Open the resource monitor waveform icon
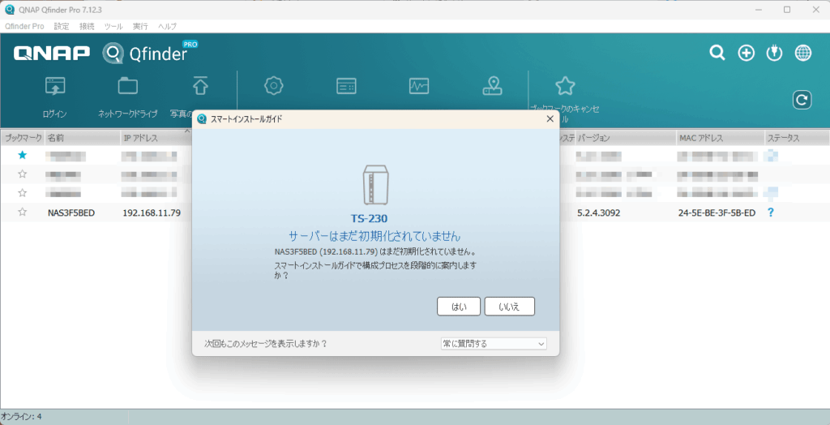The height and width of the screenshot is (425, 830). (419, 86)
